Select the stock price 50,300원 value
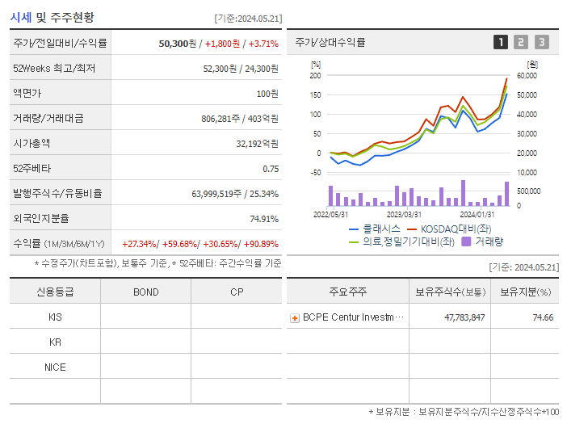This screenshot has height=424, width=567. pos(177,44)
